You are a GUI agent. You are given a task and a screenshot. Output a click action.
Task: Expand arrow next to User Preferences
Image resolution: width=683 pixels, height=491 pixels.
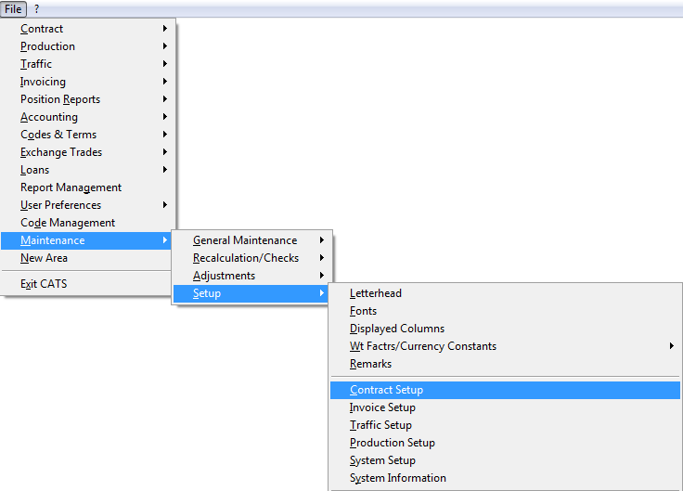[x=165, y=205]
